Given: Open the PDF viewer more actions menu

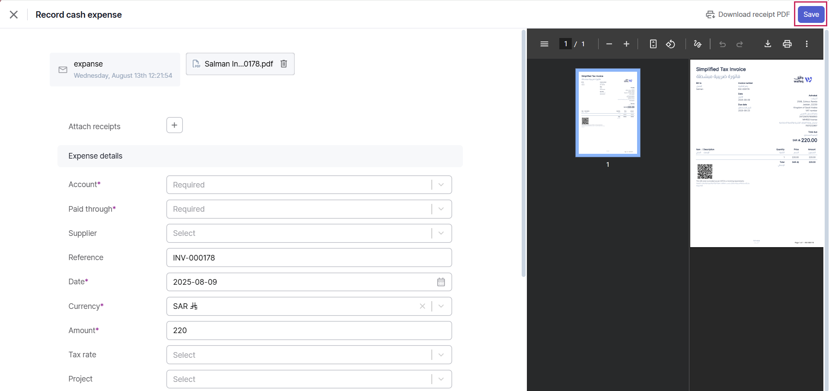Looking at the screenshot, I should (807, 44).
